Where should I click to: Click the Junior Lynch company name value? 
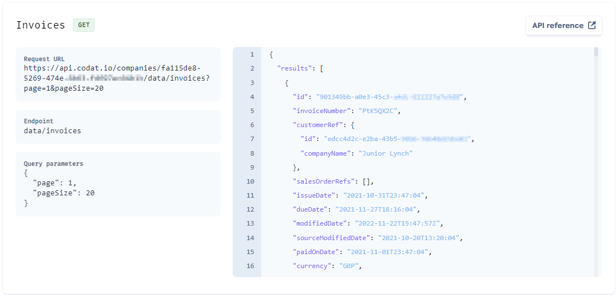pyautogui.click(x=385, y=153)
